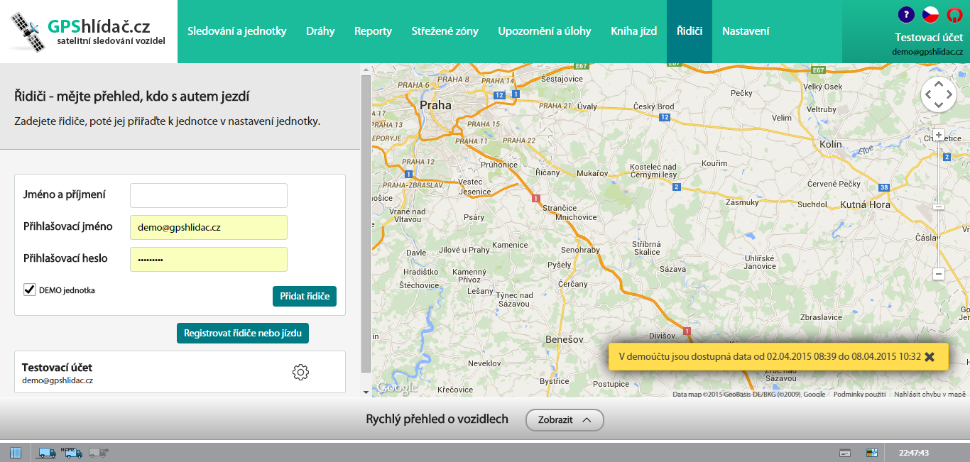The height and width of the screenshot is (462, 970).
Task: Click the Přidat řidiče button
Action: 304,296
